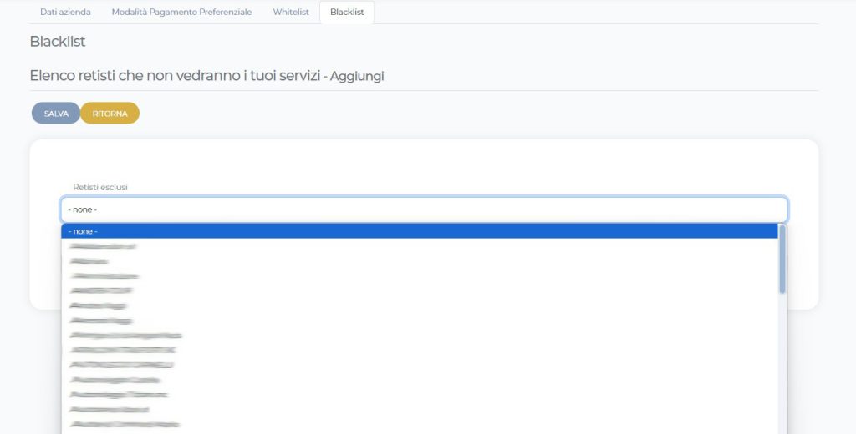856x434 pixels.
Task: Go to the Whitelist tab
Action: coord(290,13)
